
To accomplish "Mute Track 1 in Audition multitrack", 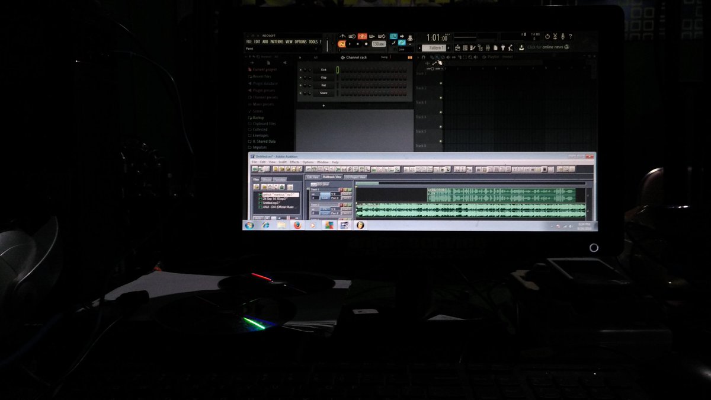I will click(350, 190).
